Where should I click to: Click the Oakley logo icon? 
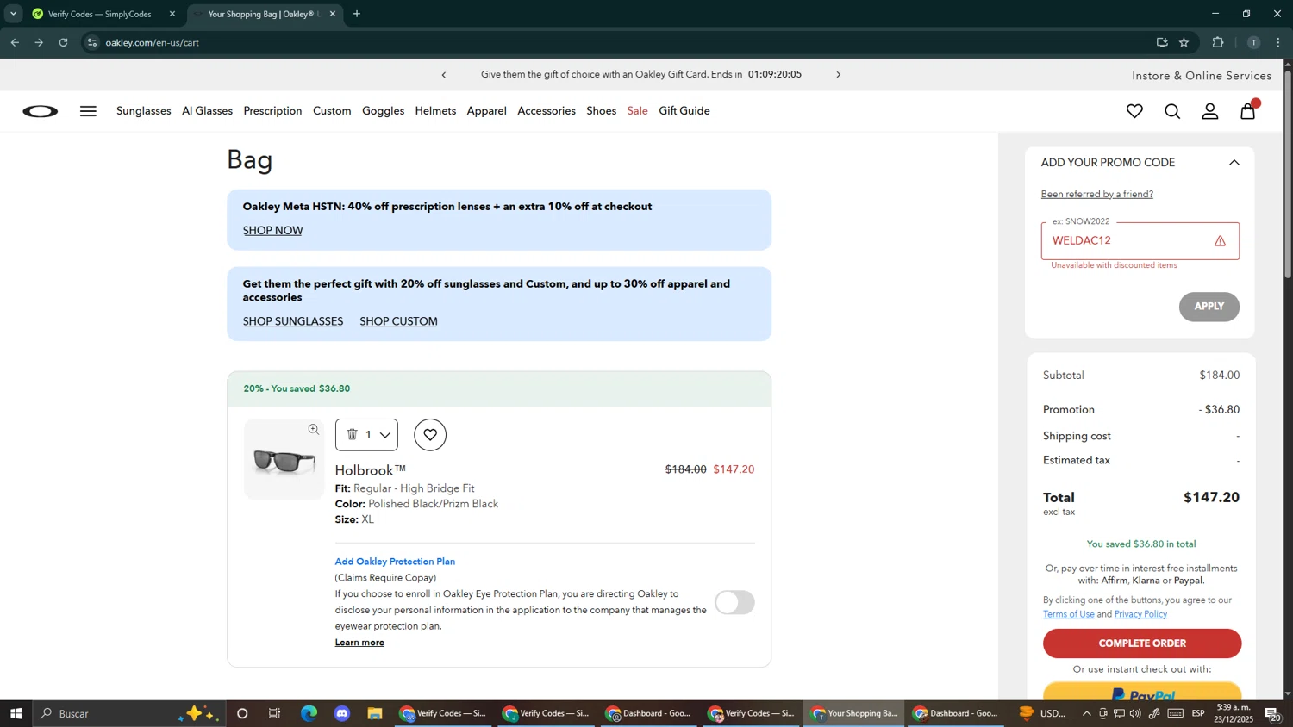pyautogui.click(x=41, y=111)
